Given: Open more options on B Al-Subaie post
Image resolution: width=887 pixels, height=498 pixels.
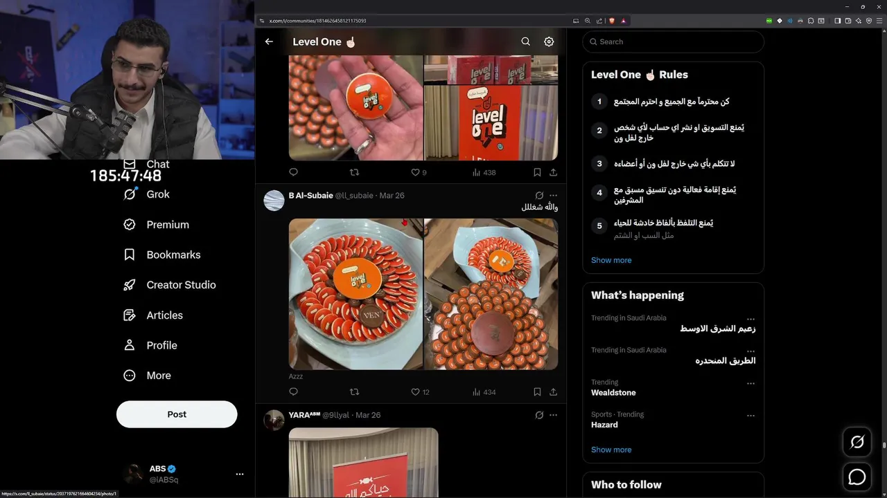Looking at the screenshot, I should (x=553, y=195).
